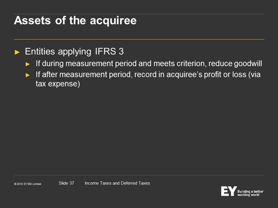This screenshot has height=208, width=278.
Task: Click the 'Building a better working world' tagline
Action: (250, 193)
